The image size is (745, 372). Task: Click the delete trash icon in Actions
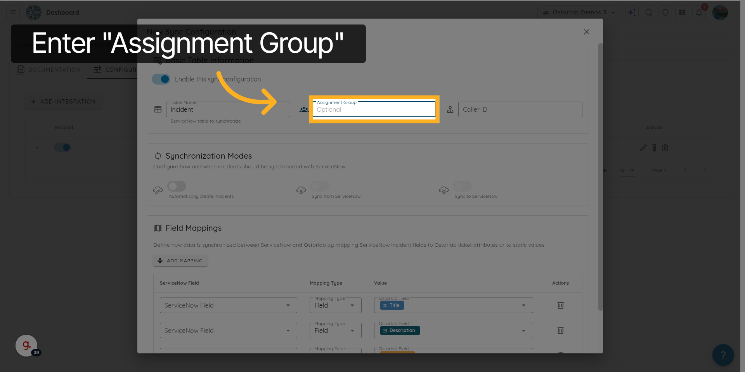coord(665,148)
